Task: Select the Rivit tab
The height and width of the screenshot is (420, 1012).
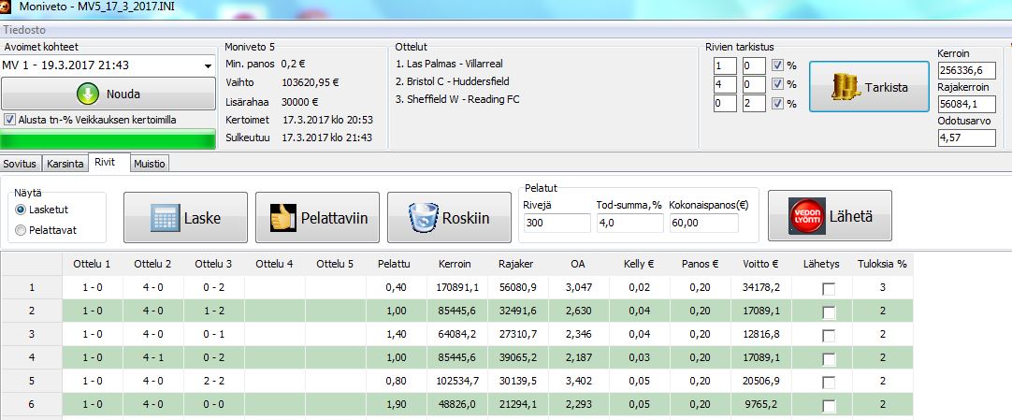Action: [x=108, y=162]
